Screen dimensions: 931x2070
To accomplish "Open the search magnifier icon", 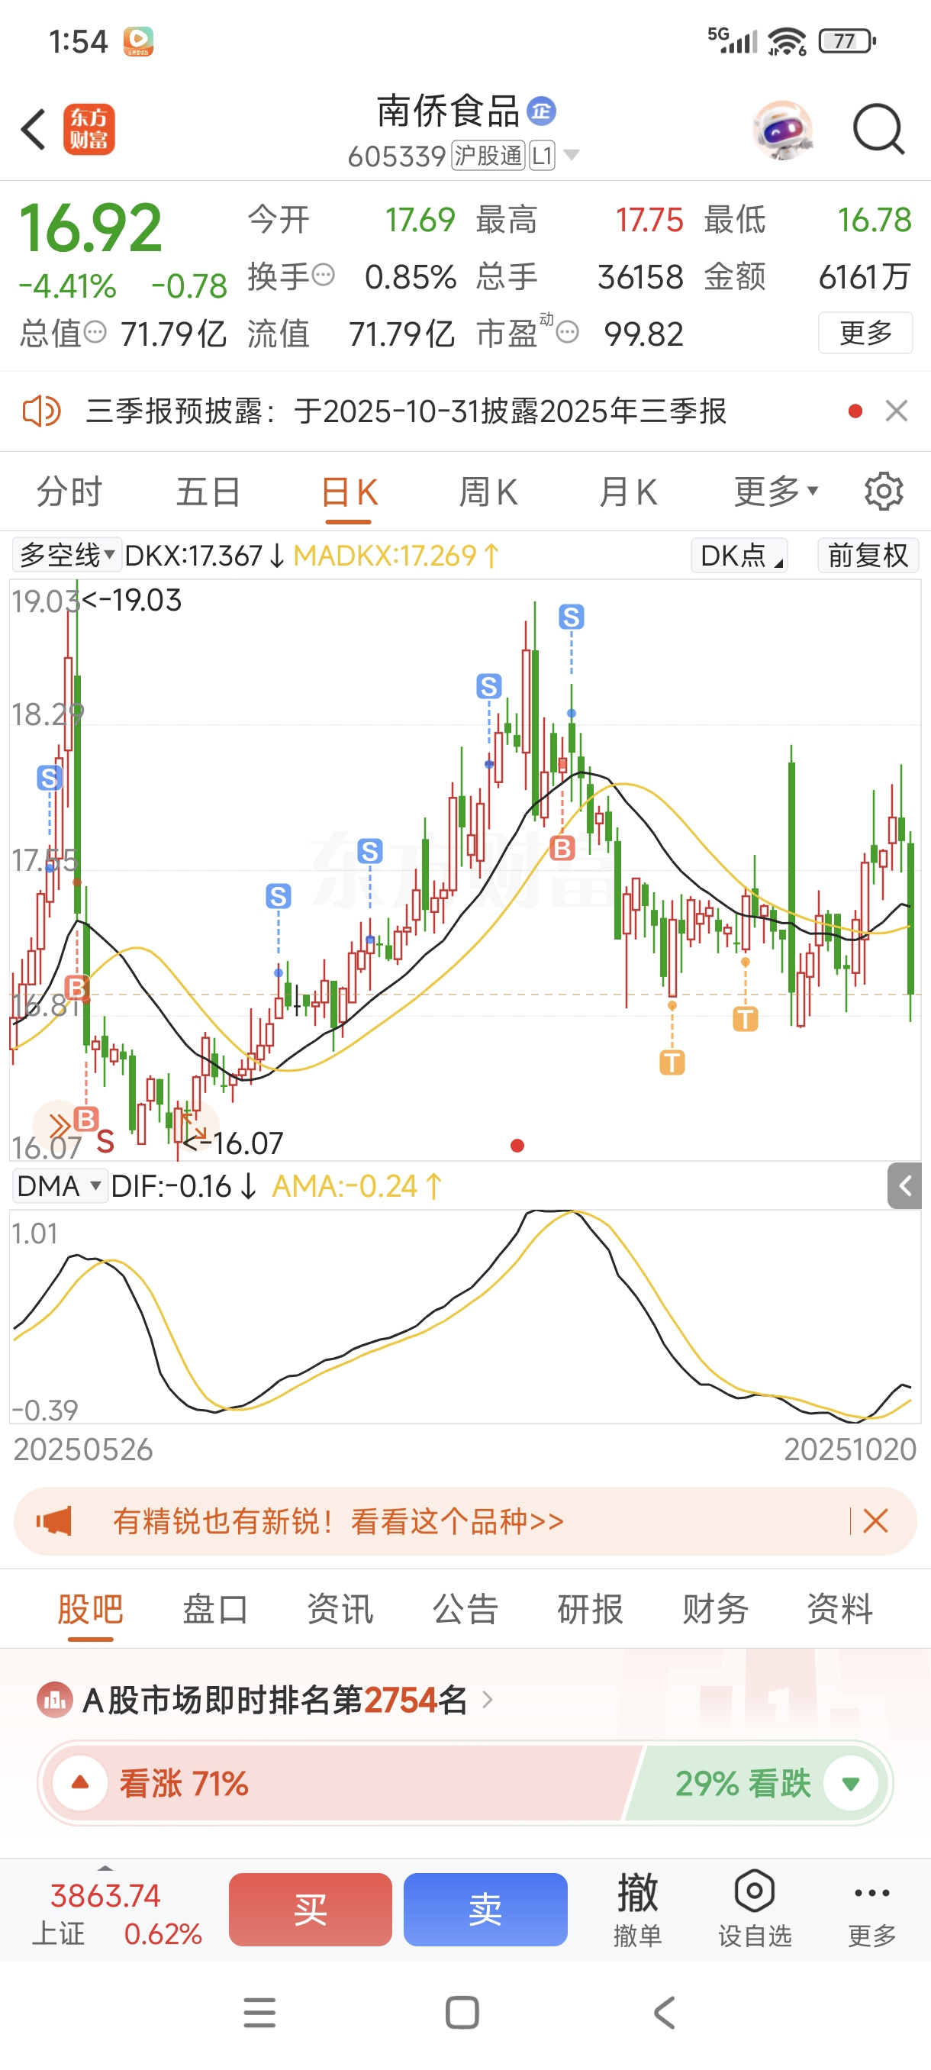I will coord(879,130).
